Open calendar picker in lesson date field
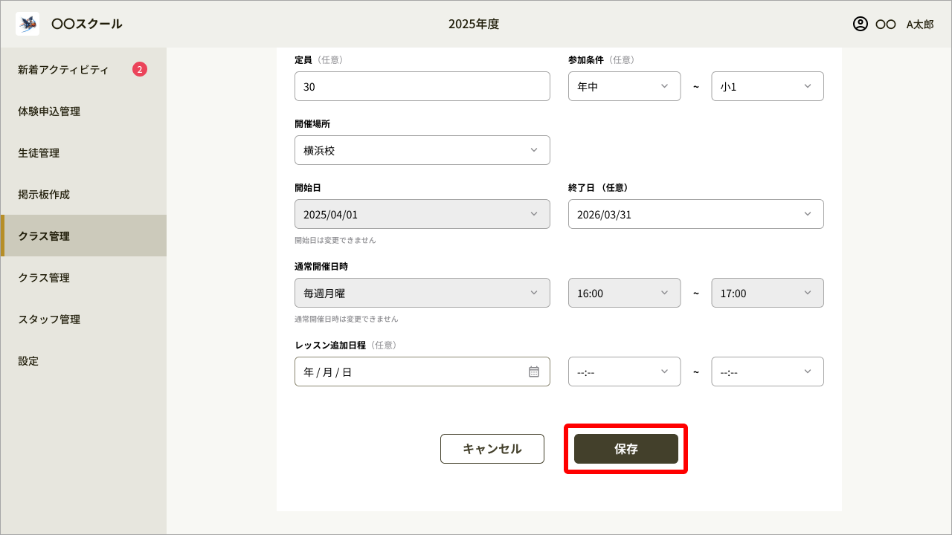 (x=533, y=372)
